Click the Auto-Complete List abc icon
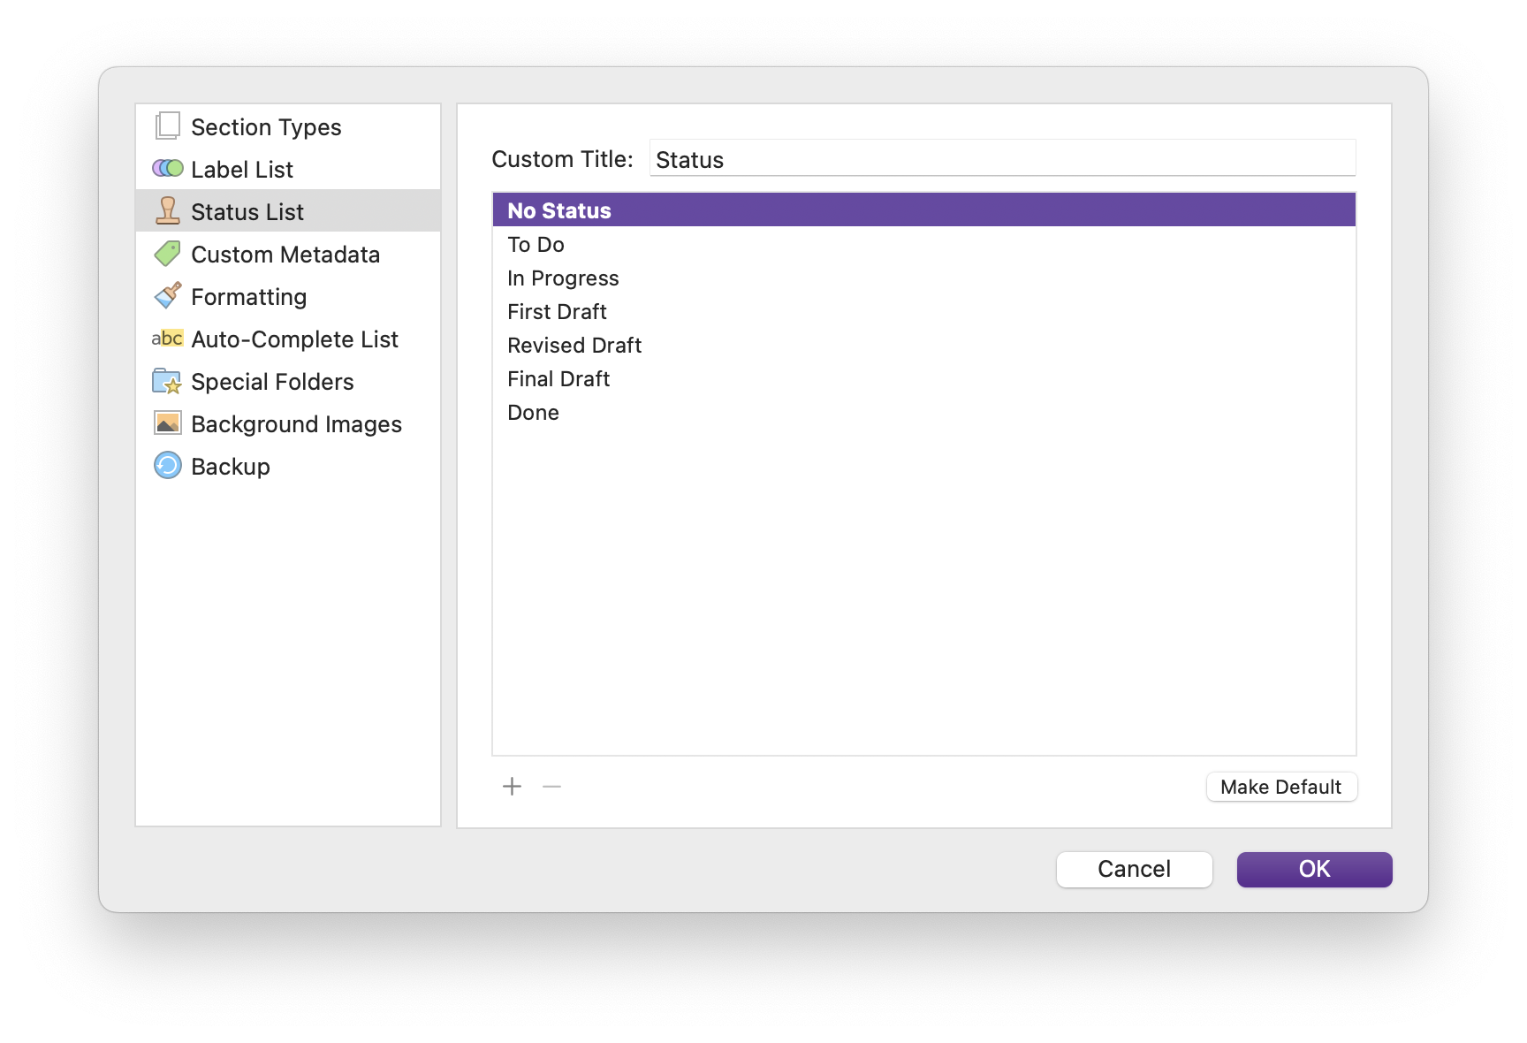 click(167, 339)
